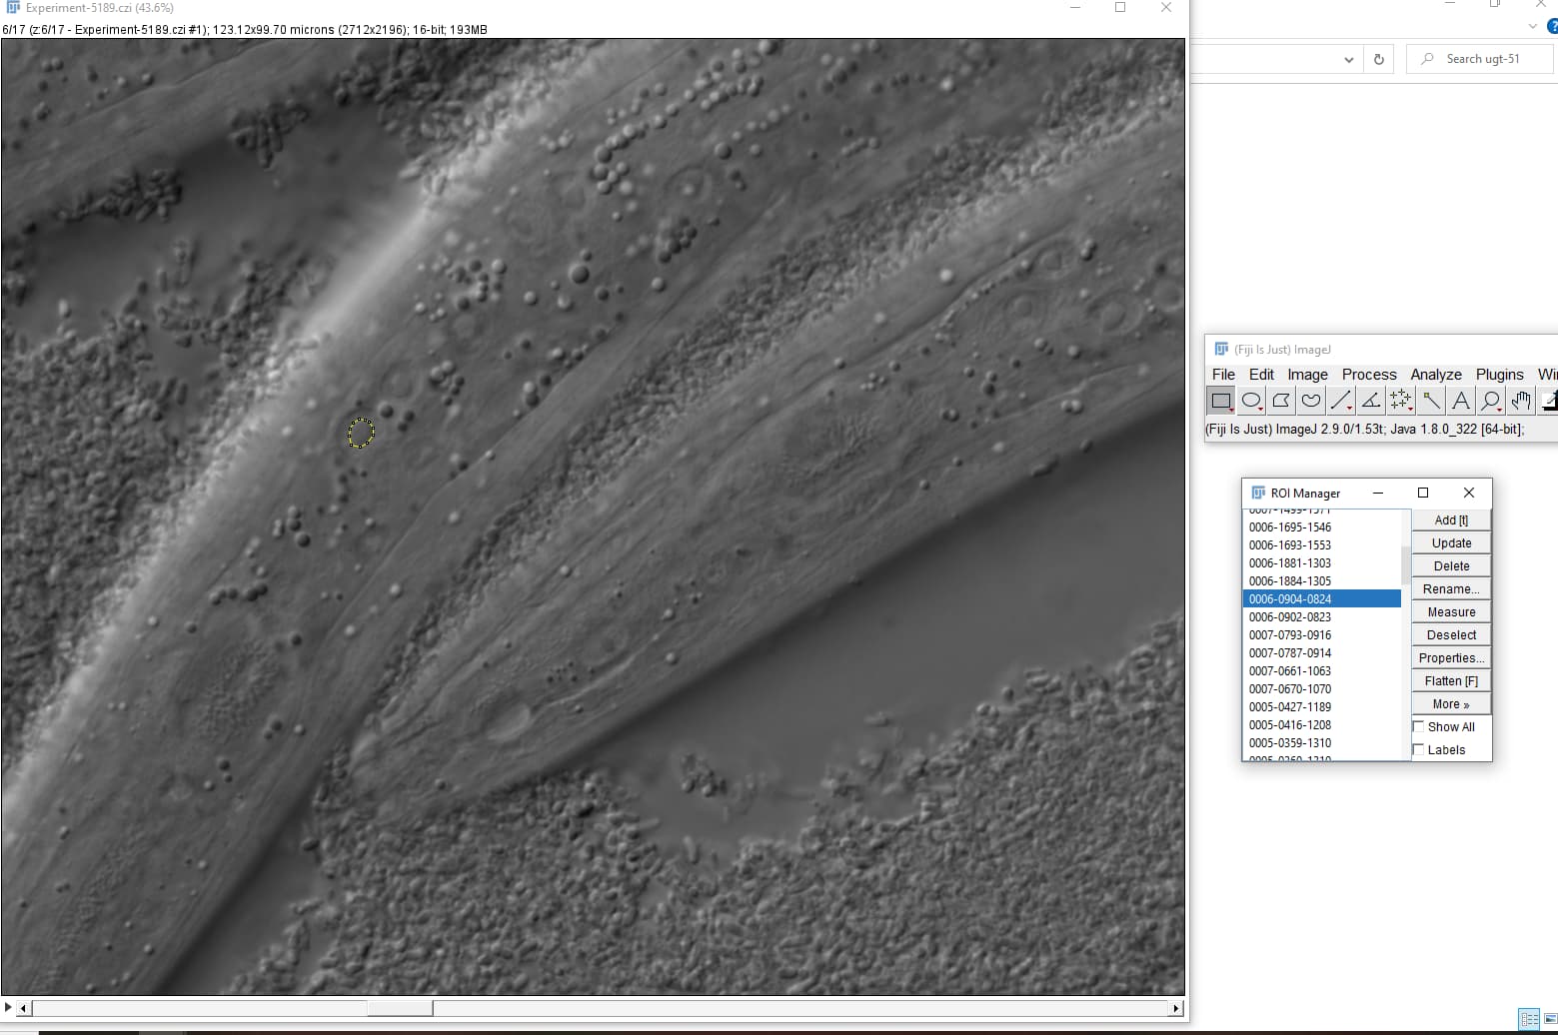
Task: Open the oval tool's dropdown options
Action: pyautogui.click(x=1259, y=410)
